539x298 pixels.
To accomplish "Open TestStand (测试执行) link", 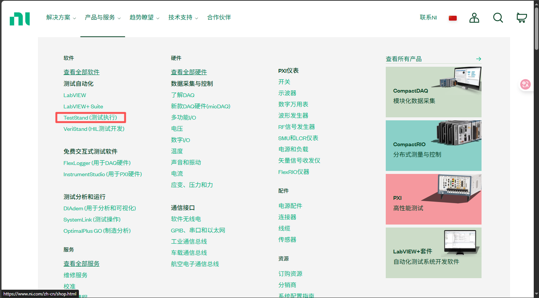I will pyautogui.click(x=90, y=118).
